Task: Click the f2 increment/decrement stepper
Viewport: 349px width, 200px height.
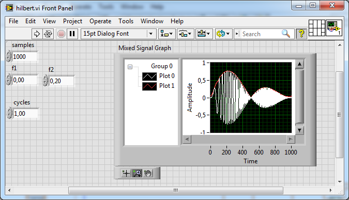Action: pyautogui.click(x=45, y=80)
